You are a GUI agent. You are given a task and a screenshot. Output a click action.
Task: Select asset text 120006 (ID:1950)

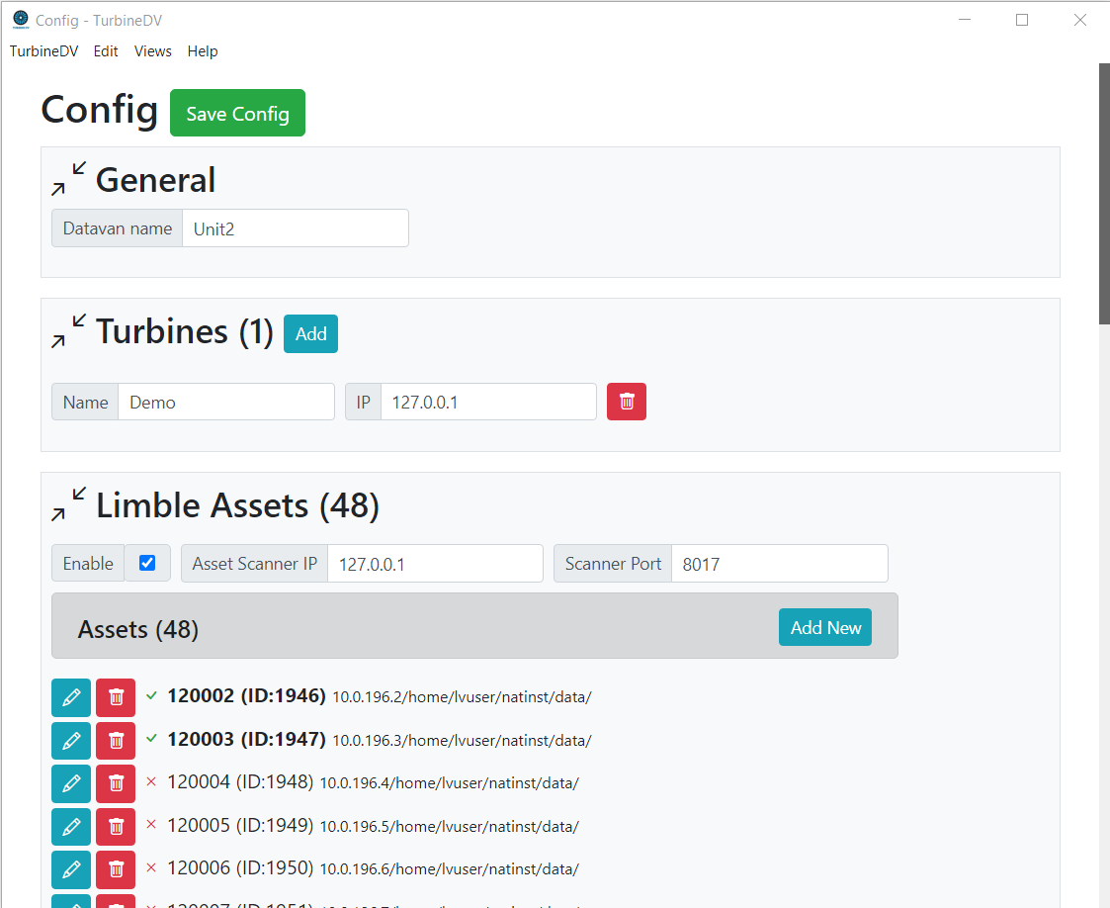pyautogui.click(x=240, y=867)
